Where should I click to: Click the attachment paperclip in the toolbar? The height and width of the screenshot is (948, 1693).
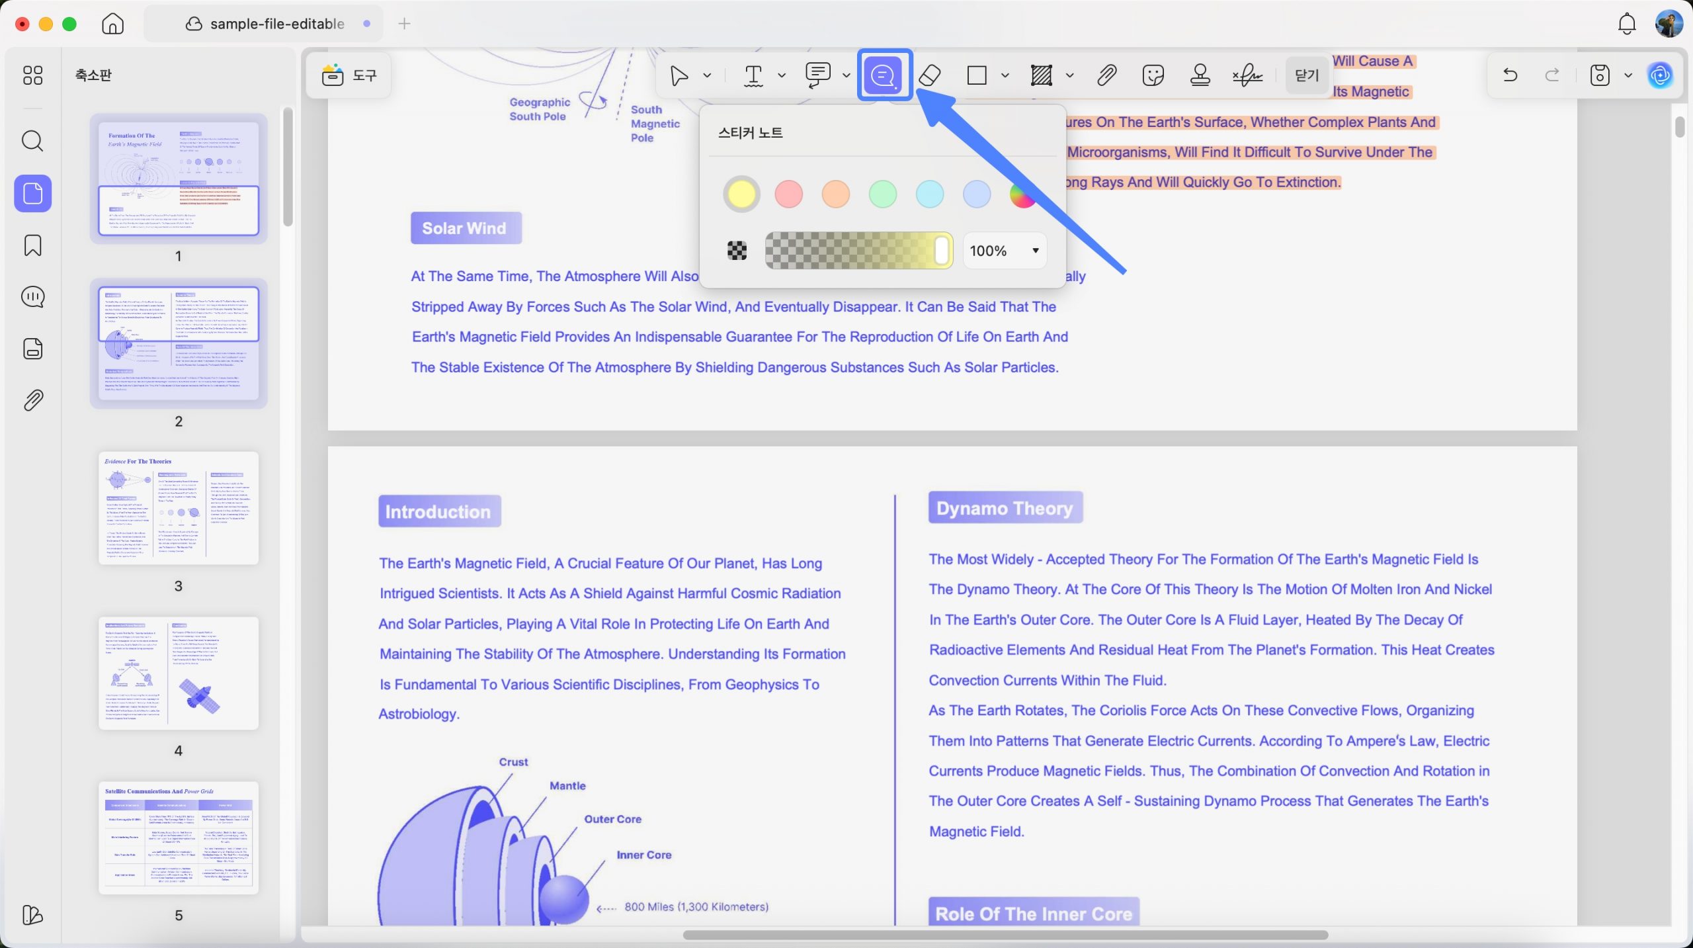pyautogui.click(x=1106, y=75)
